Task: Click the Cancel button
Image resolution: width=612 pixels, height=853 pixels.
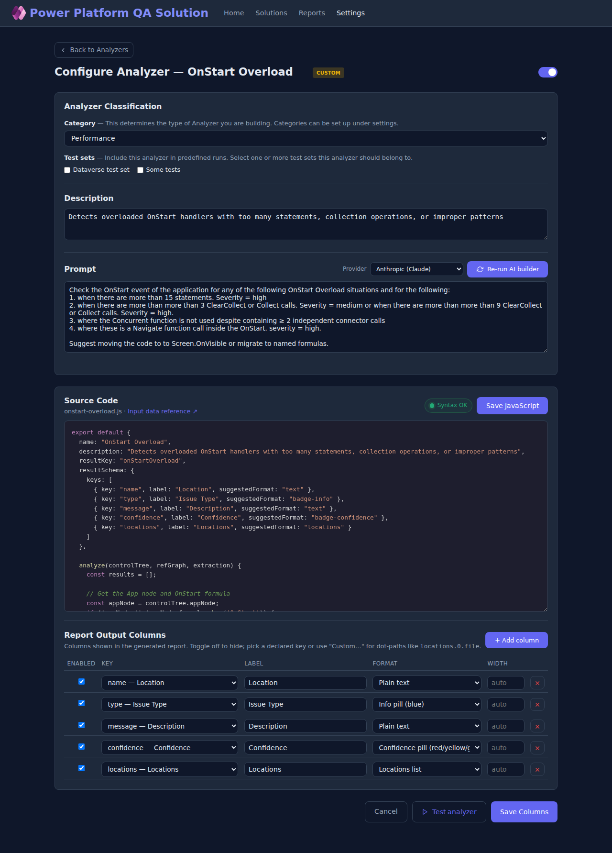Action: [x=386, y=811]
